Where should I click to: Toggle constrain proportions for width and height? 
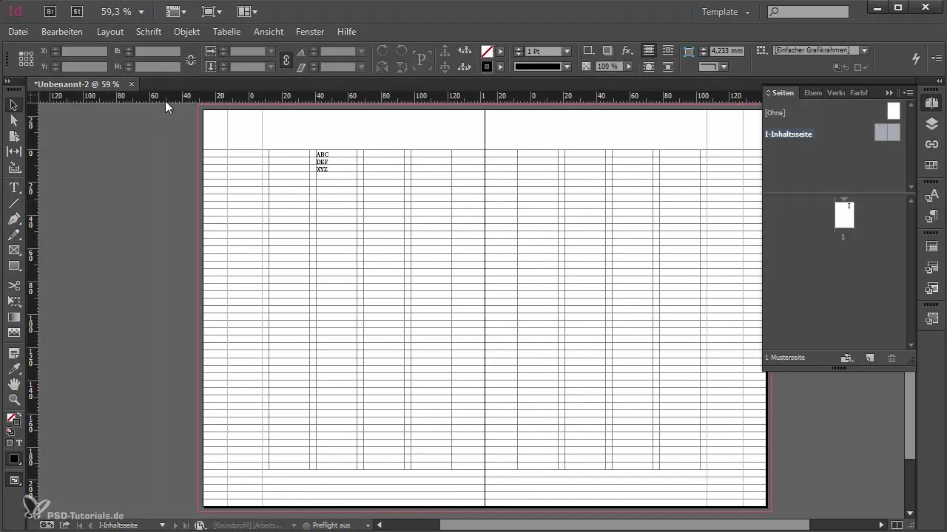tap(191, 59)
